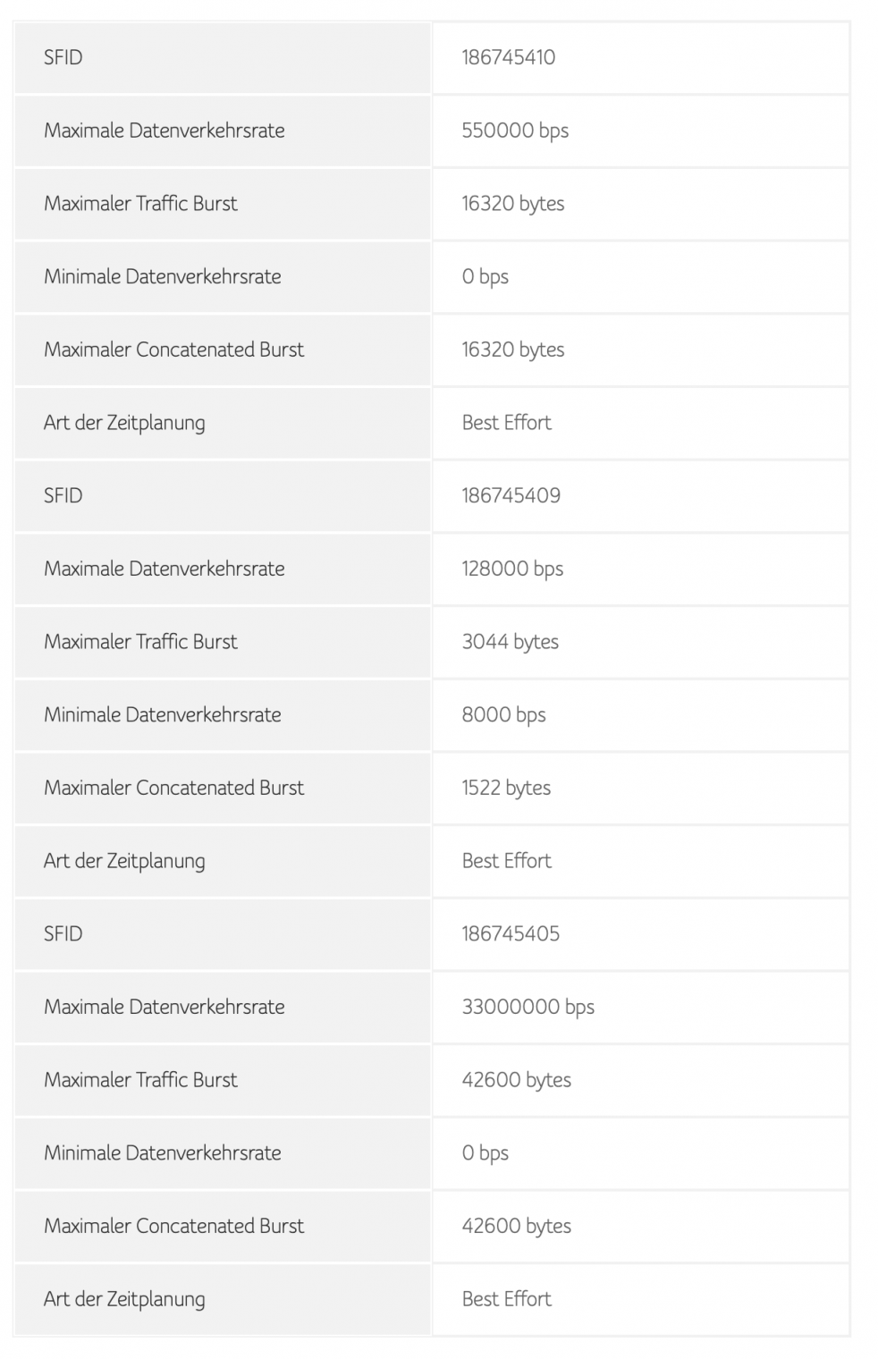Click the last Art der Zeitplanung label
The height and width of the screenshot is (1359, 878).
click(124, 1299)
